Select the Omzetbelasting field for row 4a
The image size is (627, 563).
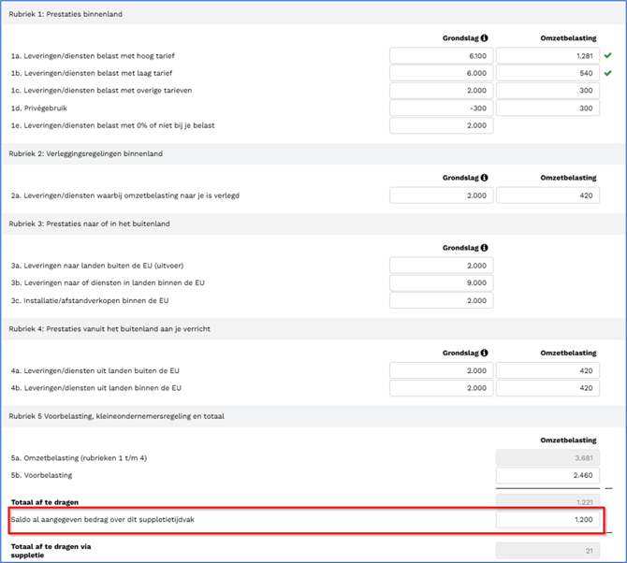click(547, 371)
